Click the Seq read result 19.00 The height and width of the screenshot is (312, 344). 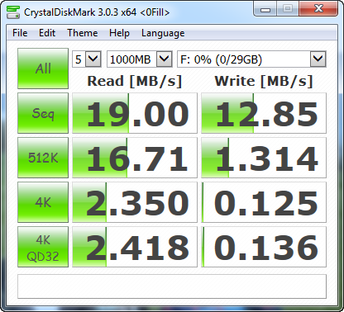135,113
